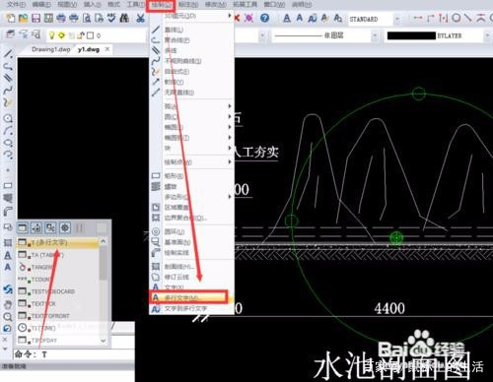Select the Zoom magnifier tool
The height and width of the screenshot is (382, 493).
pyautogui.click(x=8, y=317)
